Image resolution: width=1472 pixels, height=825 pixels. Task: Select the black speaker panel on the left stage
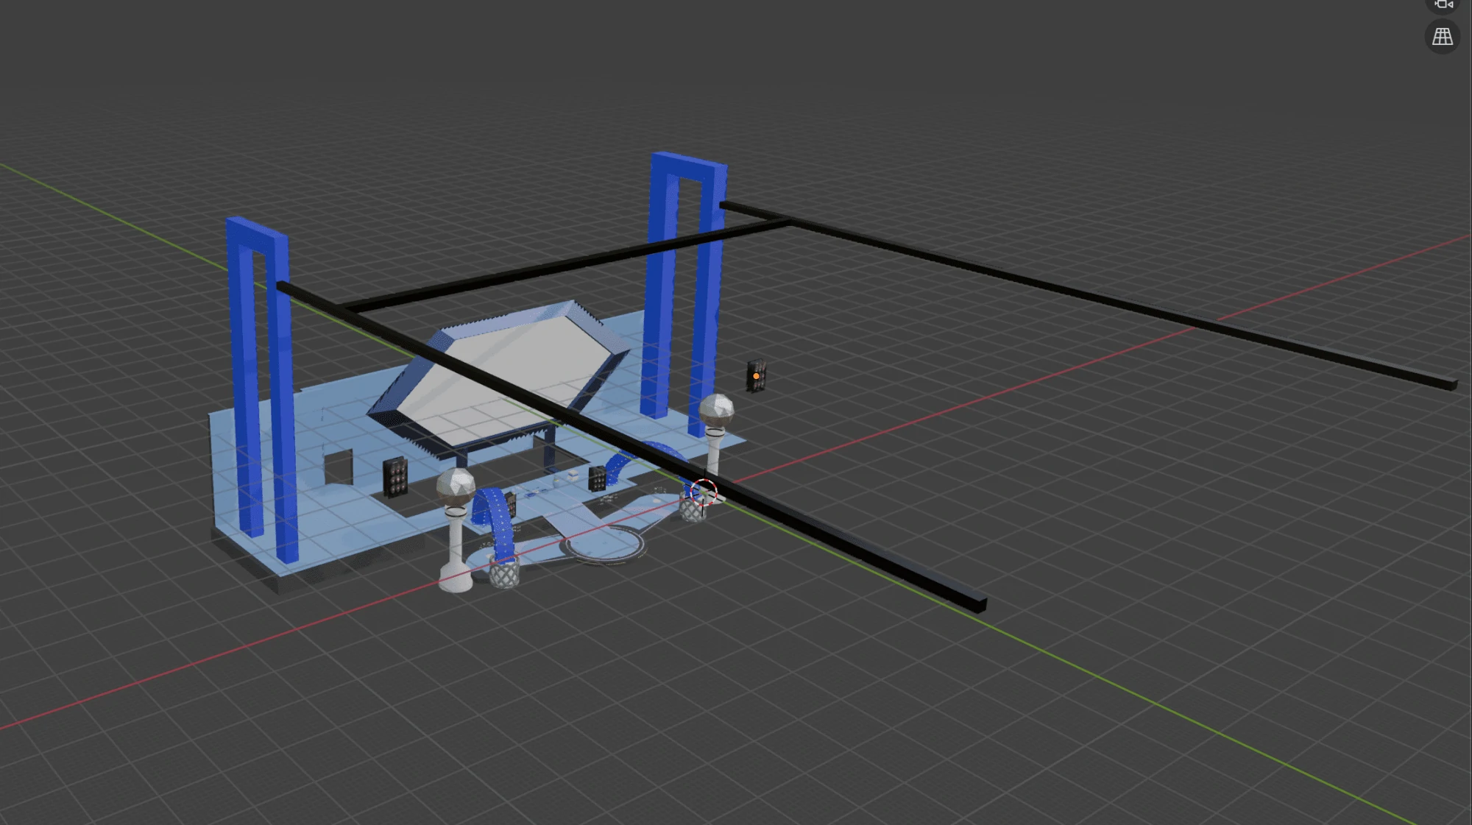click(395, 477)
